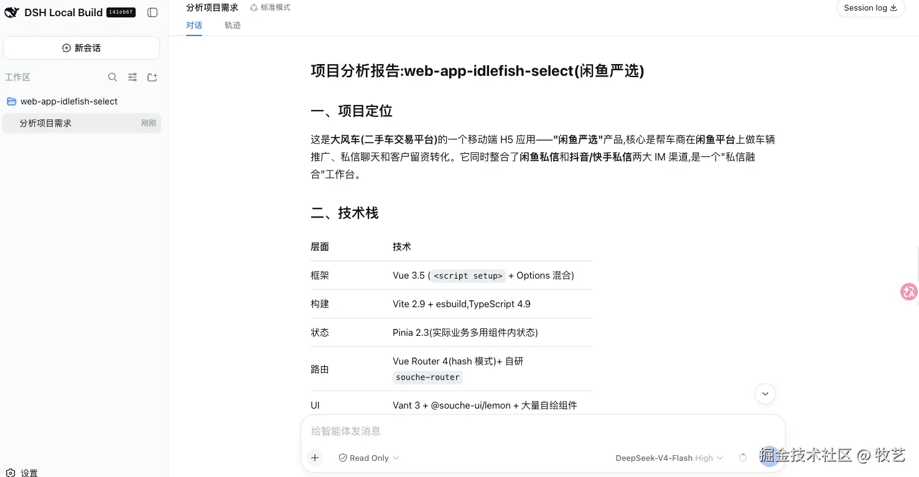Click the UI table cell
Viewport: 919px width, 477px height.
click(315, 405)
